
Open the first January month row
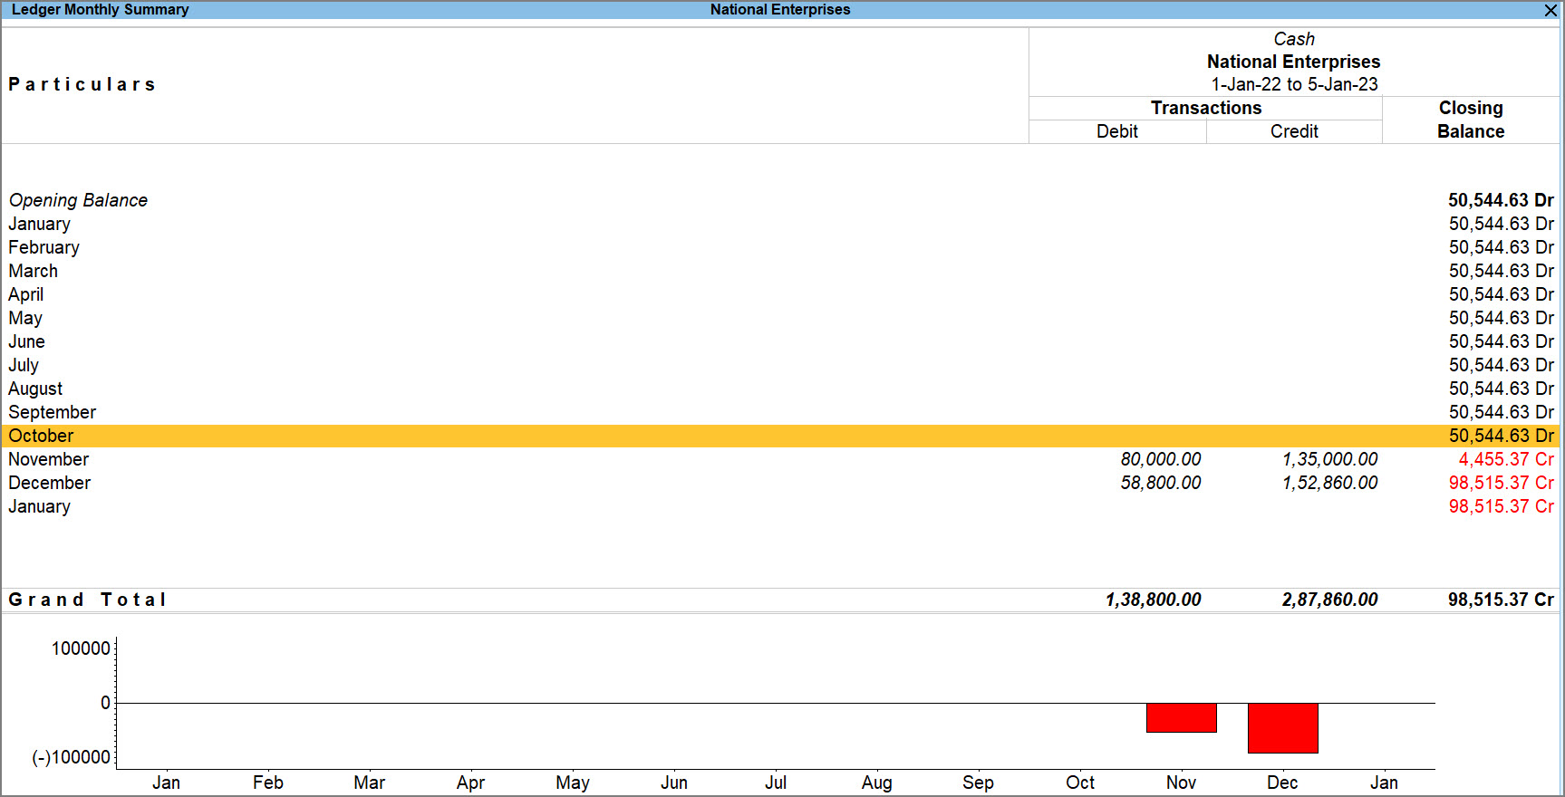pyautogui.click(x=781, y=224)
